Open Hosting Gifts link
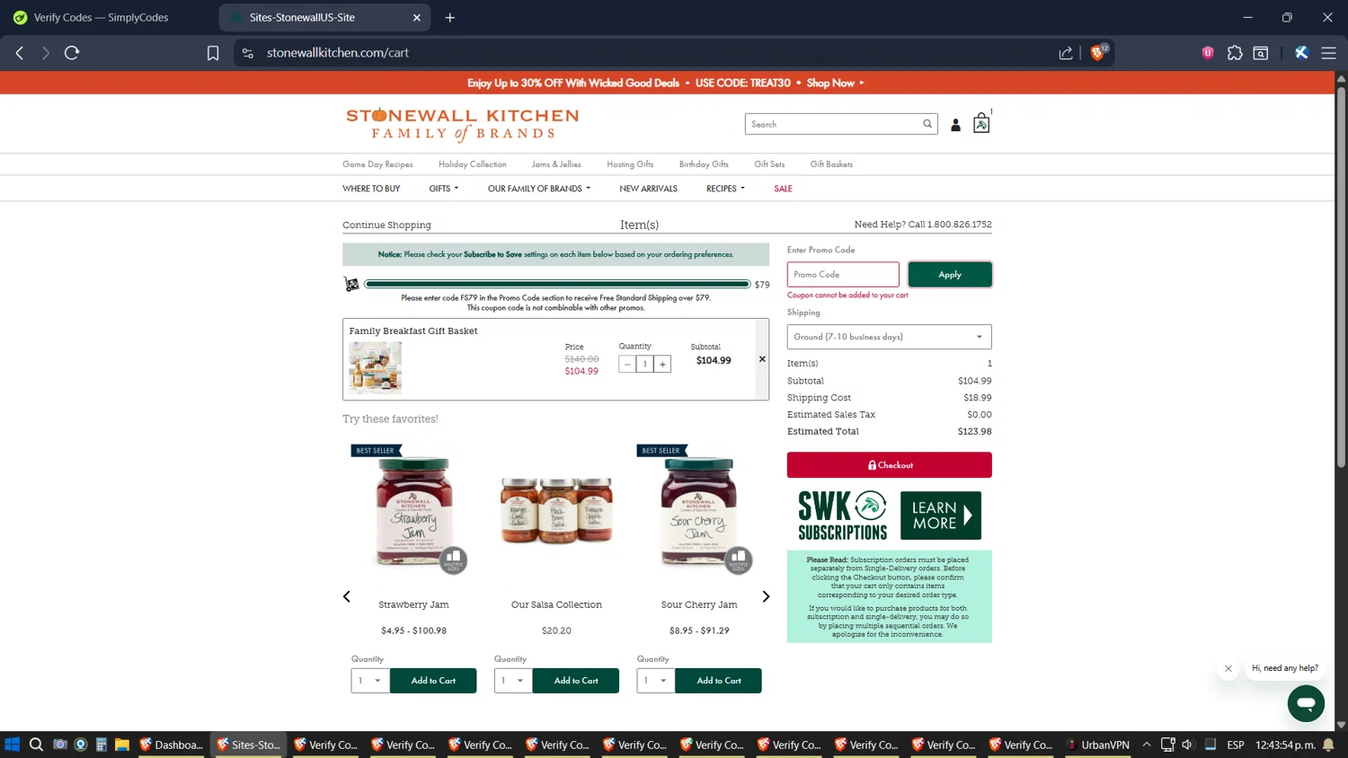 click(x=630, y=164)
